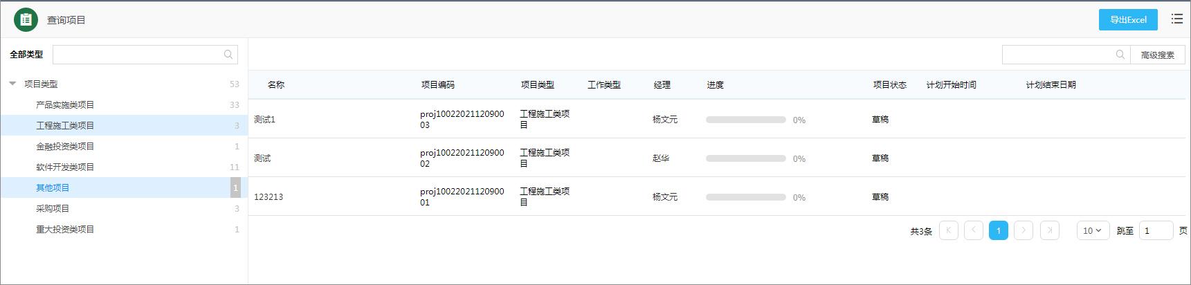Select current page 1 button
Viewport: 1191px width, 285px height.
tap(998, 230)
